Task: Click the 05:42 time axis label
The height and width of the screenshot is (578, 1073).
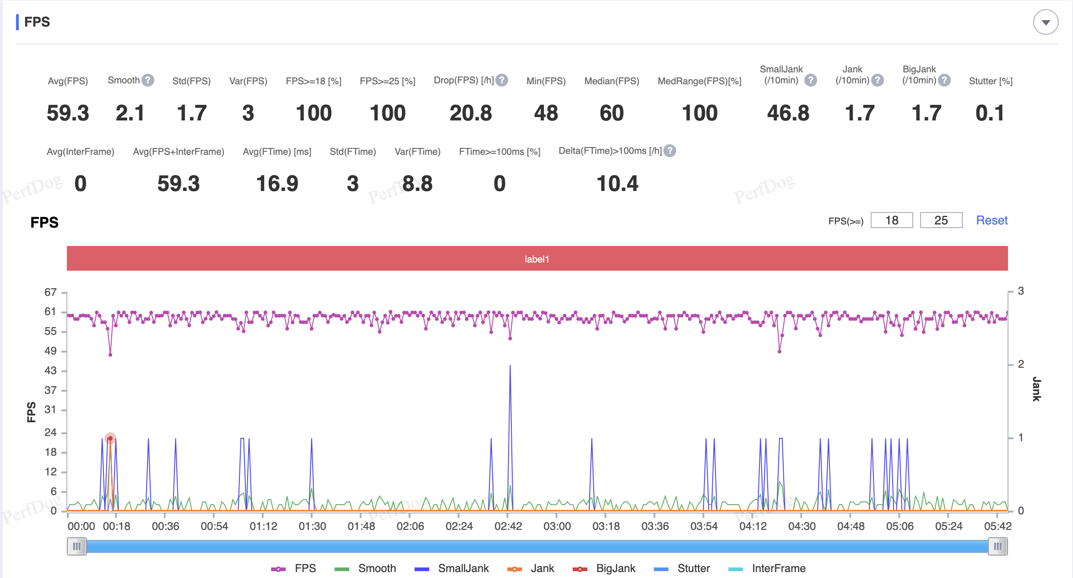Action: (x=998, y=526)
